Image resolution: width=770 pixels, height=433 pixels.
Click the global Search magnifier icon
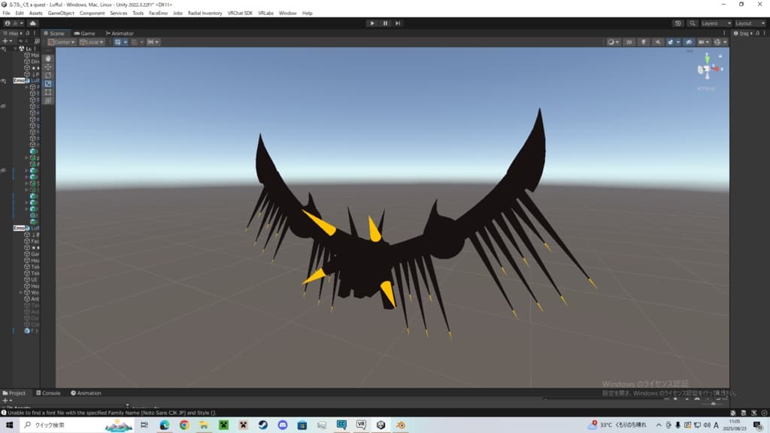pos(690,23)
